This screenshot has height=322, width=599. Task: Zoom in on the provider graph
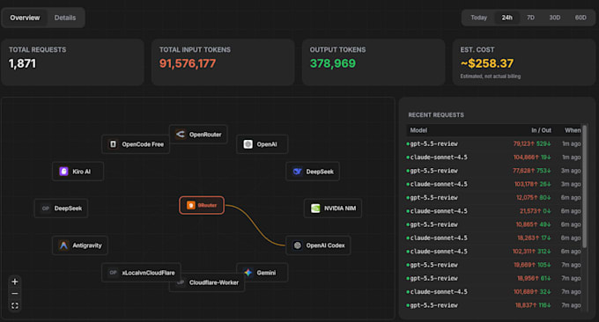[15, 282]
